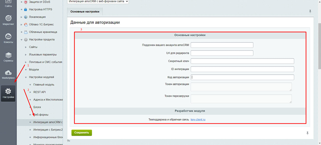Follow the key-client.ru support link

click(198, 119)
